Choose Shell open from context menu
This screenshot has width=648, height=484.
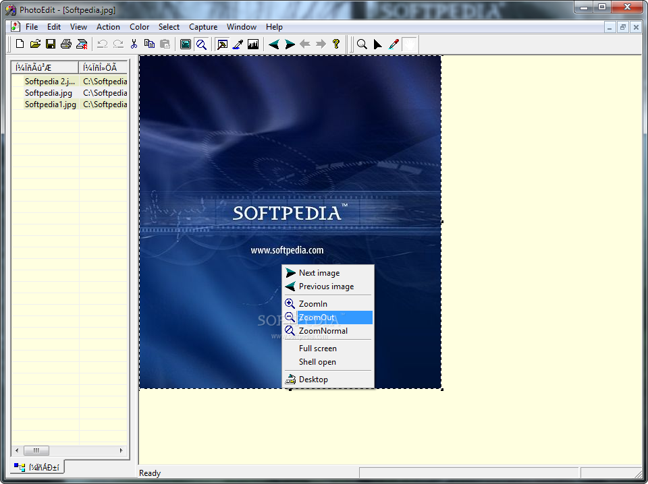(328, 362)
